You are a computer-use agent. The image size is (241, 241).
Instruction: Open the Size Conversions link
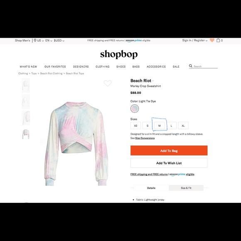(x=145, y=138)
